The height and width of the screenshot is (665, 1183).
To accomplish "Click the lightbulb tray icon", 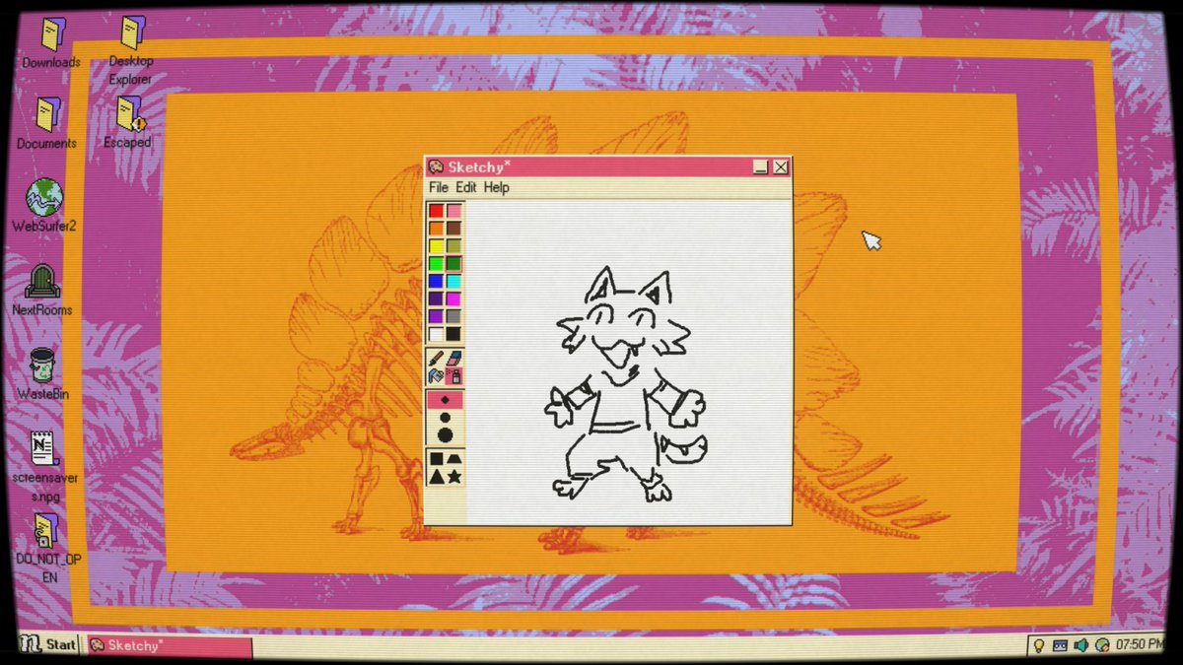I will (1038, 645).
